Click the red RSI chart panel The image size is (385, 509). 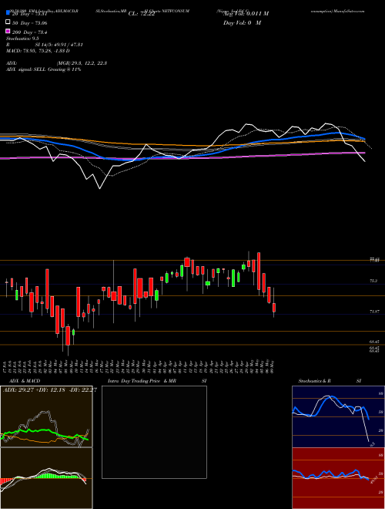pyautogui.click(x=338, y=478)
